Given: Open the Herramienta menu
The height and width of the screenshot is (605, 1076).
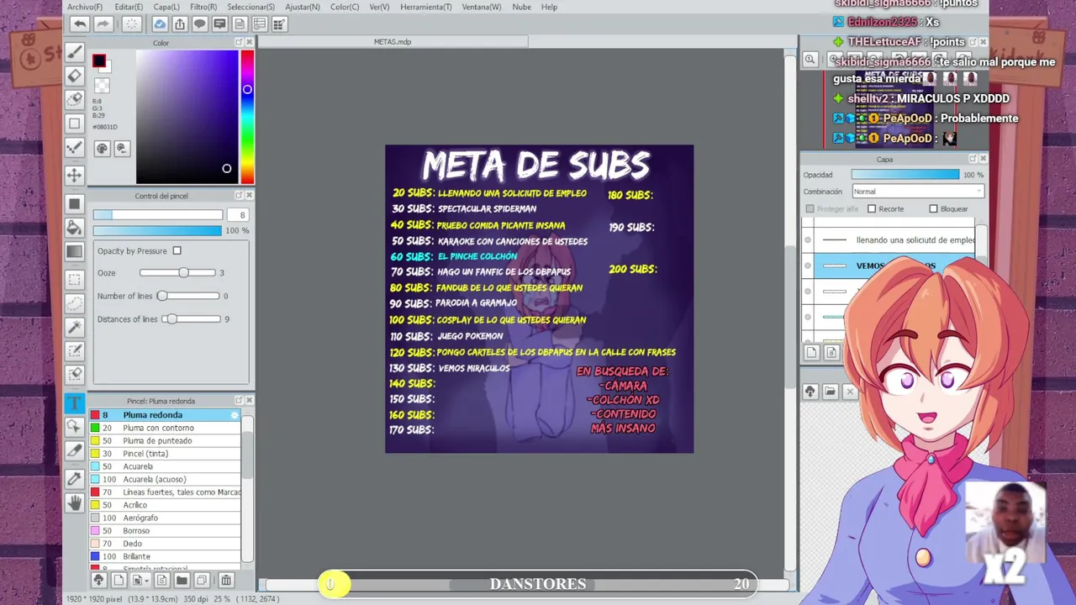Looking at the screenshot, I should coord(425,7).
